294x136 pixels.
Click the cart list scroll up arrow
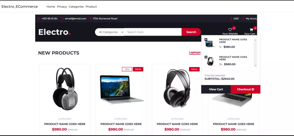pos(255,40)
